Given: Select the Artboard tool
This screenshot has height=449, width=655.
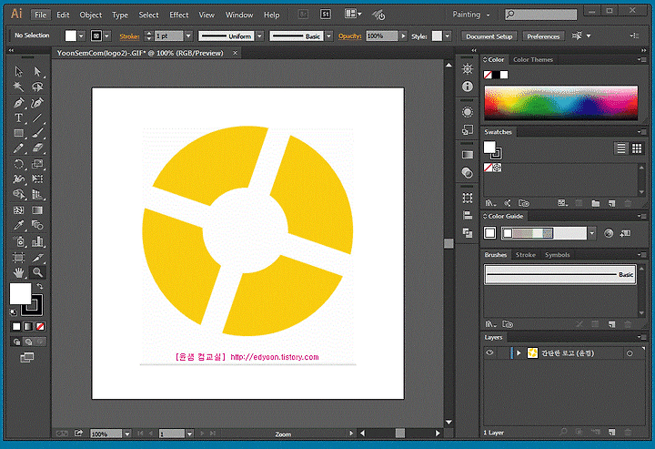Looking at the screenshot, I should [x=18, y=258].
